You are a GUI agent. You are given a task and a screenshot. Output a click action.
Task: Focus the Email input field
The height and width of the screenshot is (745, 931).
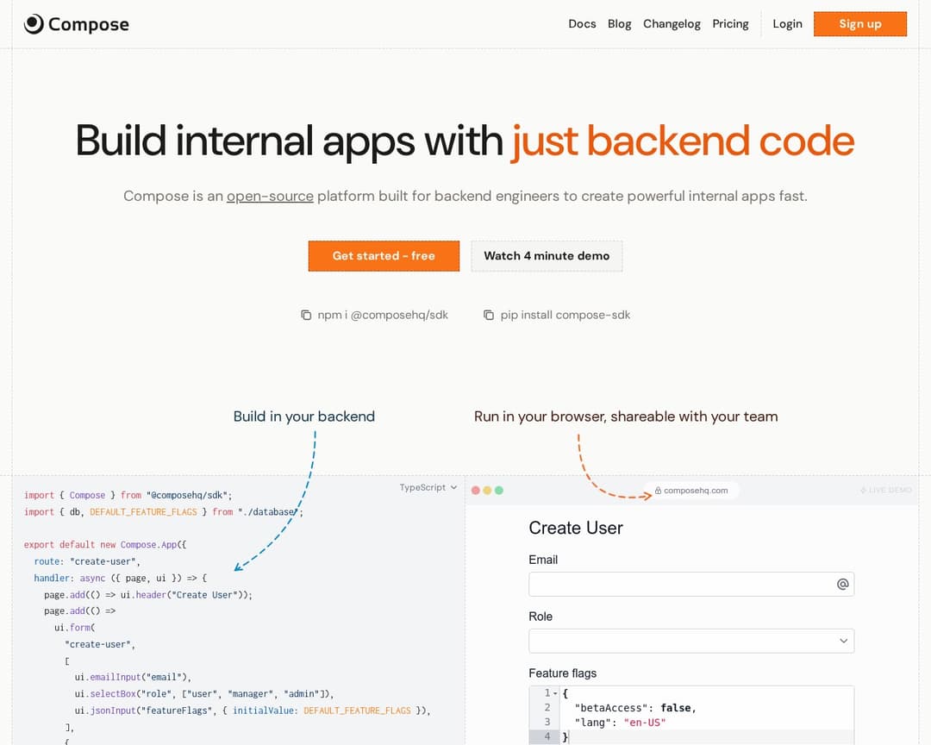coord(691,584)
